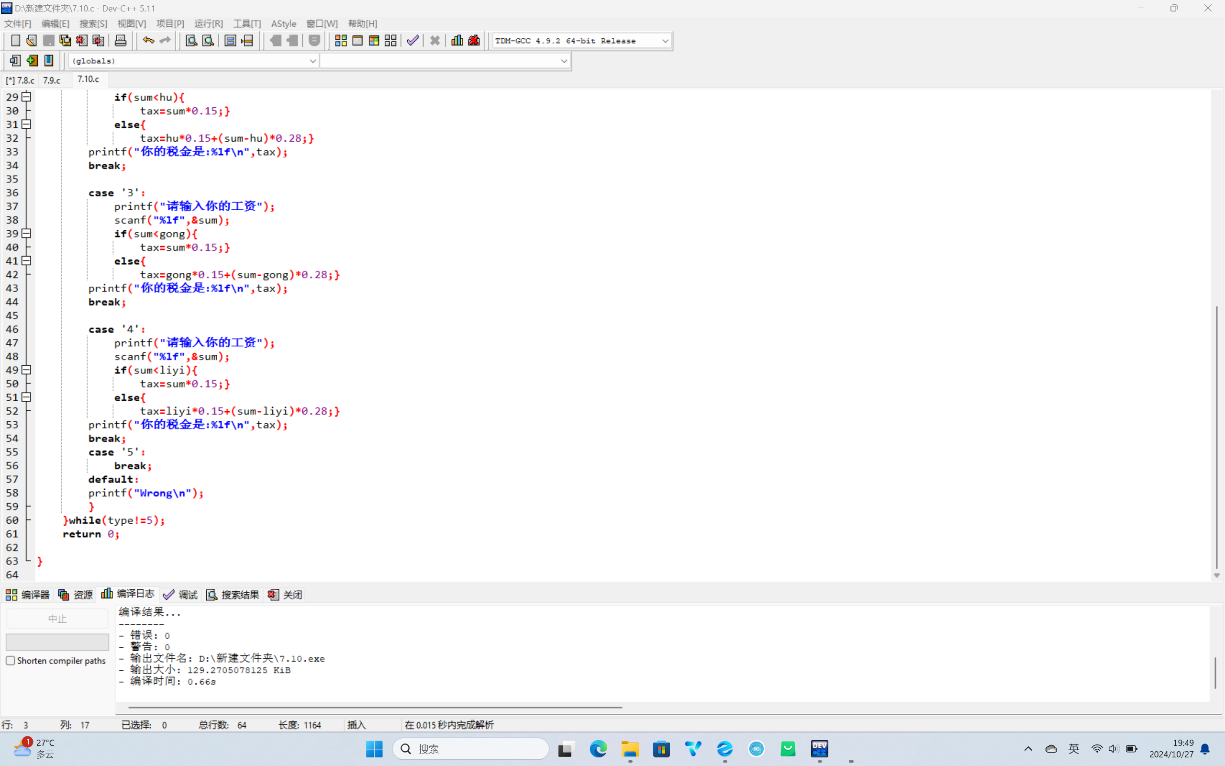Click the horizontal scrollbar of compile log
The width and height of the screenshot is (1225, 766).
pos(375,707)
